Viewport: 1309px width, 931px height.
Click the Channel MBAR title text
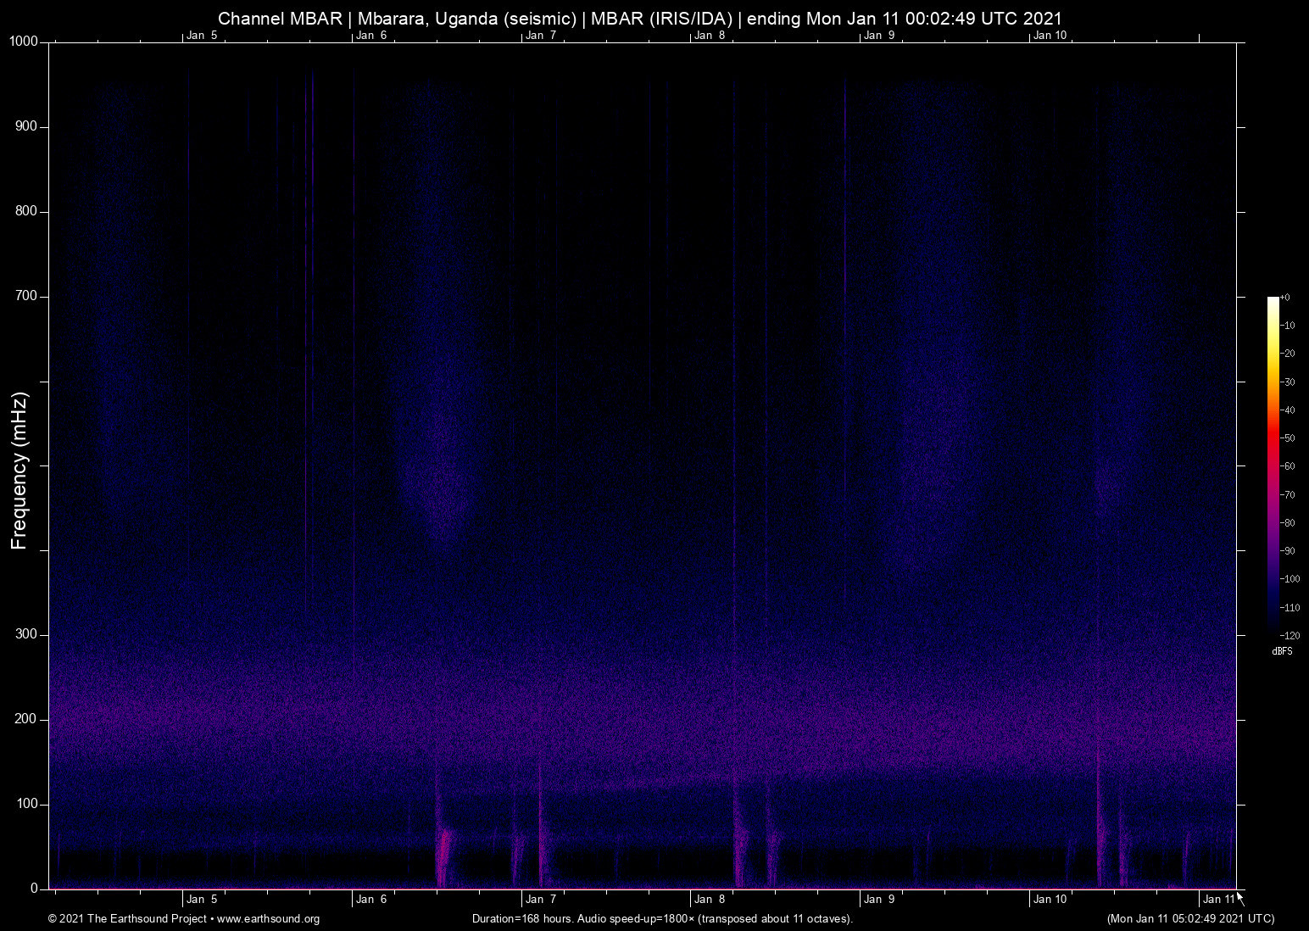click(640, 18)
